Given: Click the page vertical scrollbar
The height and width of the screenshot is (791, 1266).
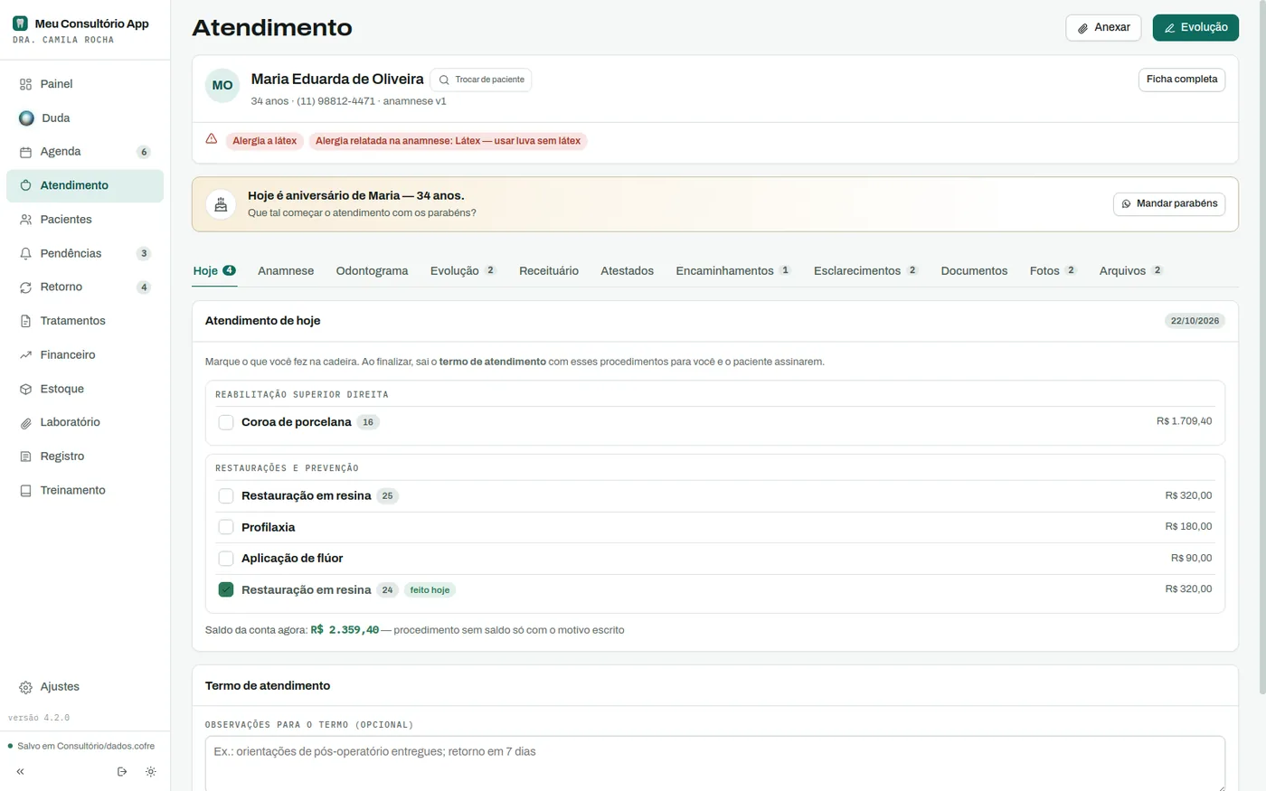Looking at the screenshot, I should point(1262,347).
